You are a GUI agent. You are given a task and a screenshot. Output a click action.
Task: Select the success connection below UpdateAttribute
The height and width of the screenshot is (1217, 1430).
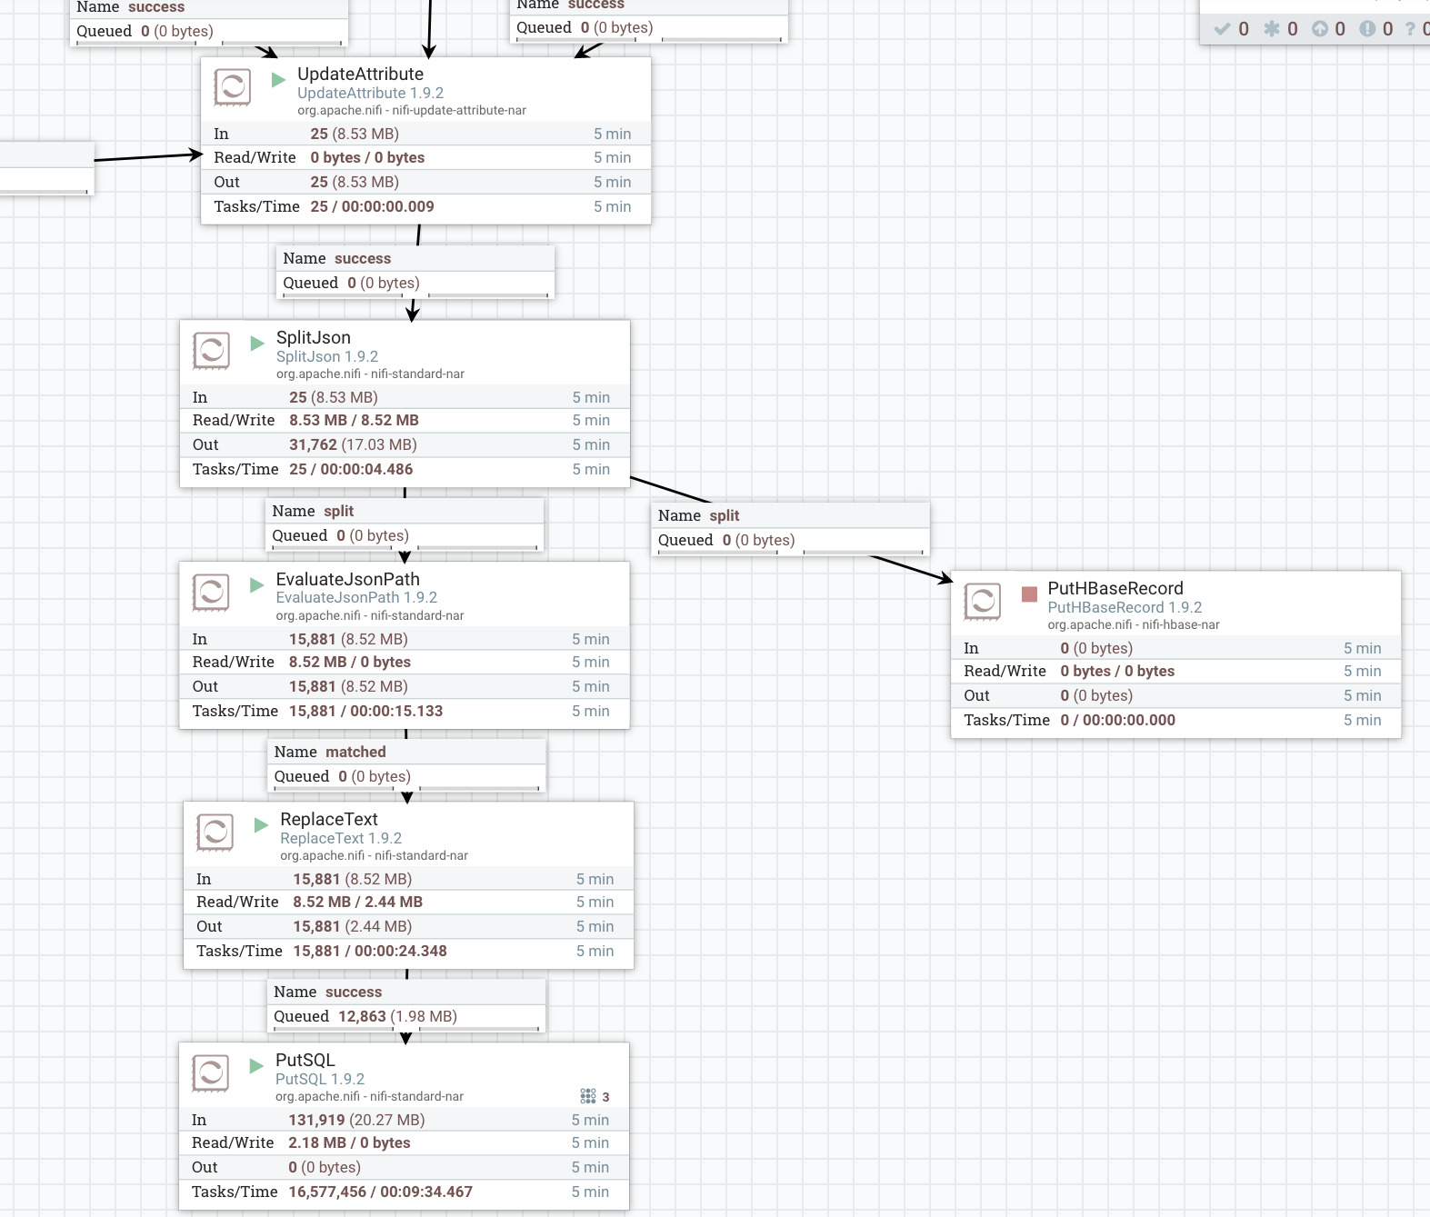[415, 271]
